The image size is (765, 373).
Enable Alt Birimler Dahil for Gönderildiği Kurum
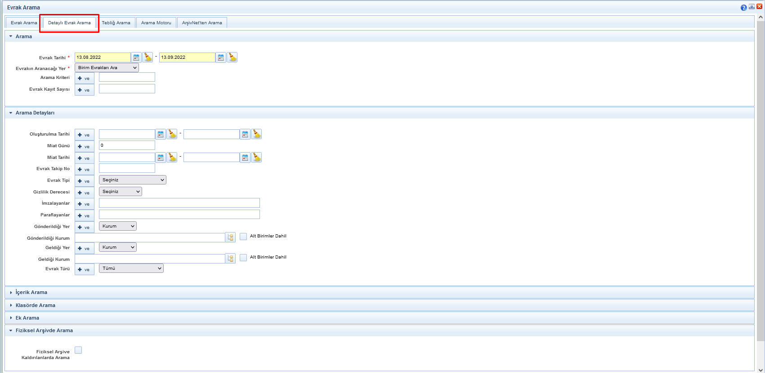[x=243, y=237]
